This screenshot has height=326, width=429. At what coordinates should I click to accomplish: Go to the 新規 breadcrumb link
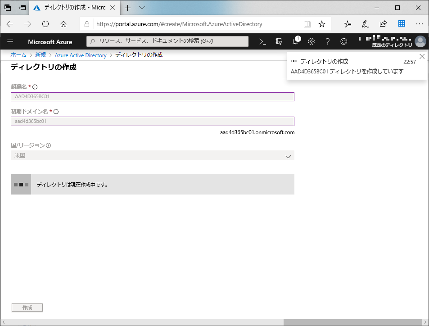[x=41, y=55]
